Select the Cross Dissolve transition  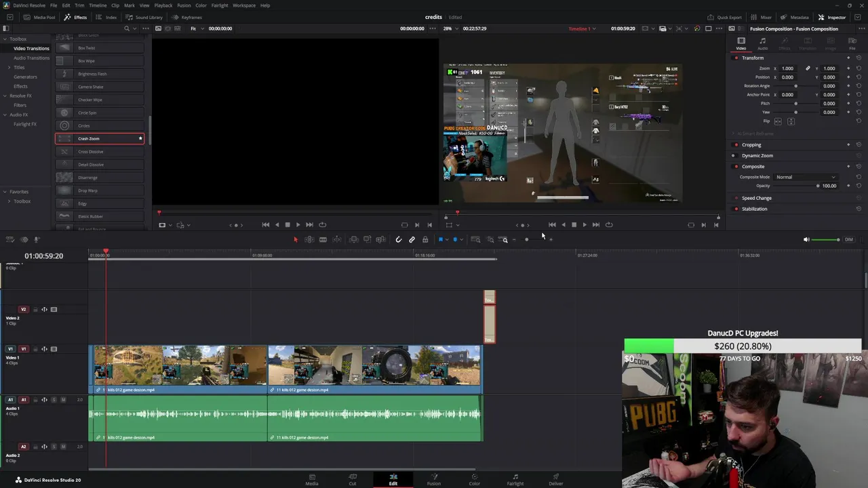pyautogui.click(x=100, y=152)
